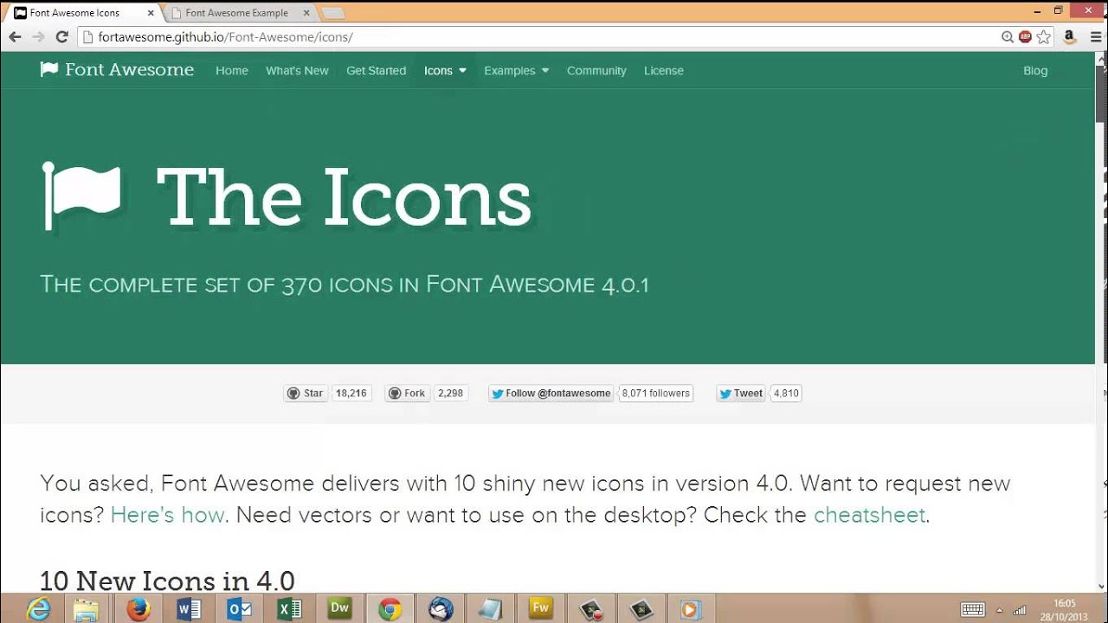Viewport: 1108px width, 623px height.
Task: Click the GitHub Fork button
Action: (x=407, y=393)
